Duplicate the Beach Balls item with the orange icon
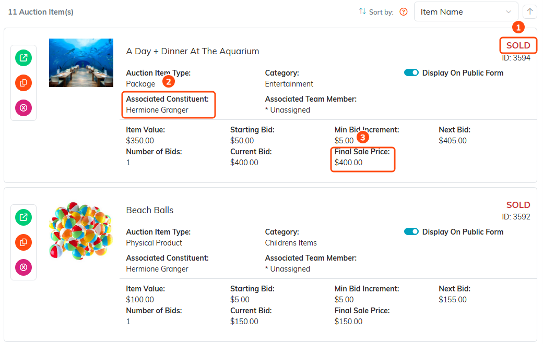The width and height of the screenshot is (543, 344). (23, 242)
